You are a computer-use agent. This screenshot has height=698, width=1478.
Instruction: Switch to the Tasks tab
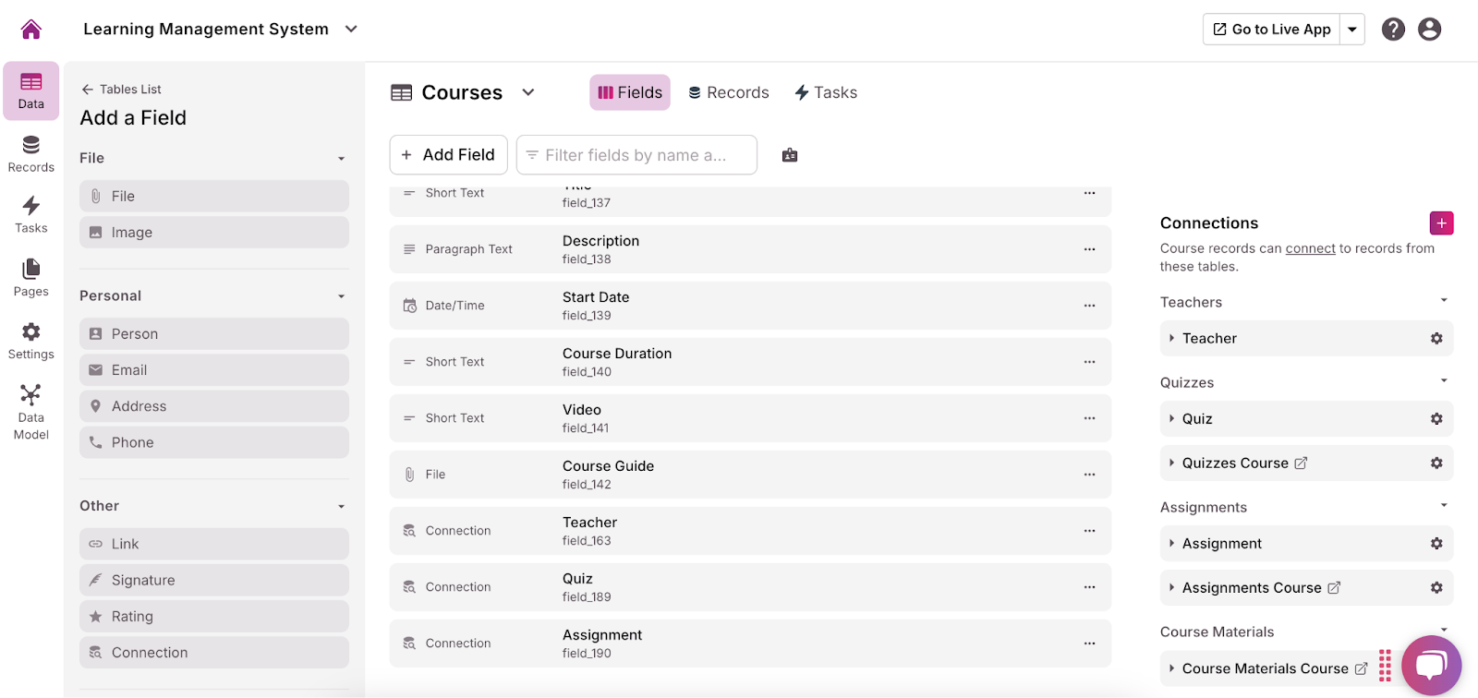826,92
